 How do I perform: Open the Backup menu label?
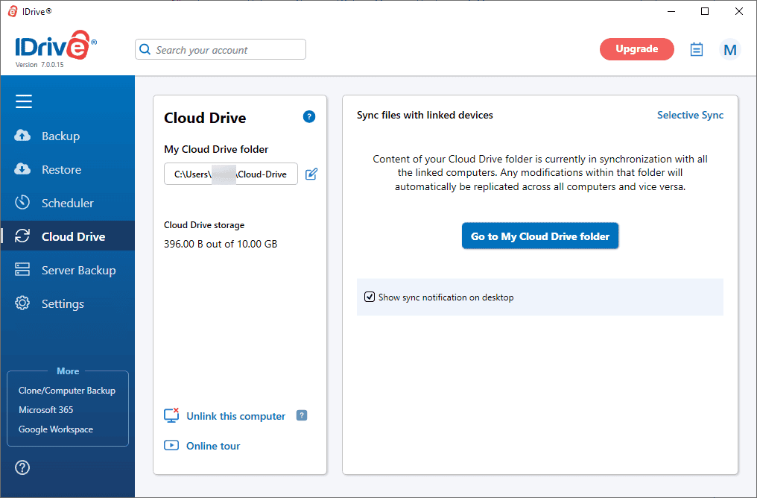(x=61, y=136)
